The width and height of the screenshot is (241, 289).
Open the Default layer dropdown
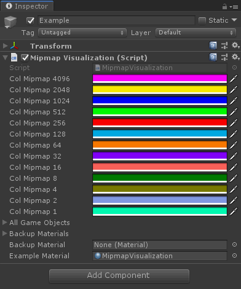click(x=196, y=33)
